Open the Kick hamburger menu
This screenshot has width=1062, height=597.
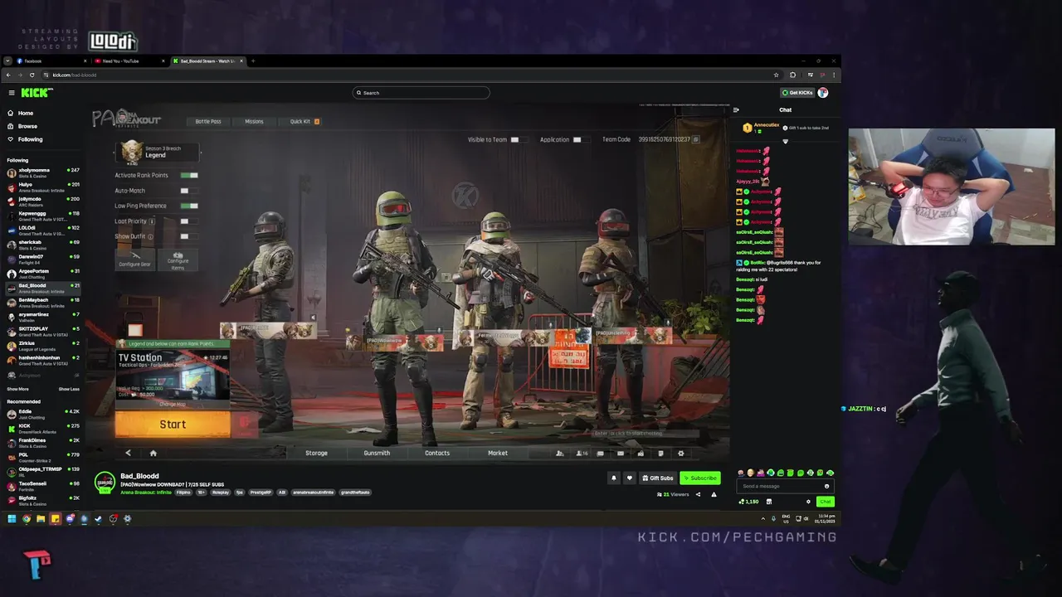[11, 93]
